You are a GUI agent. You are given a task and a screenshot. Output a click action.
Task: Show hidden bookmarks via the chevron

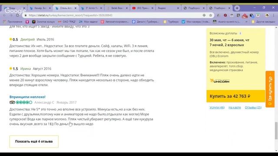coord(246,22)
